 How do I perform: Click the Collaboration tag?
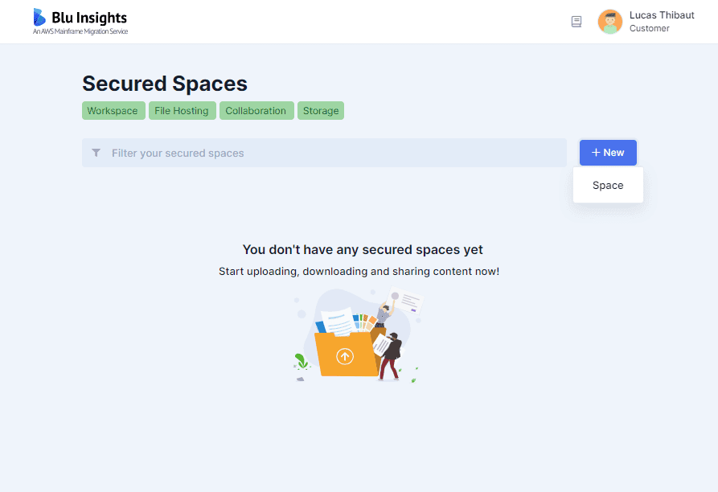point(256,111)
